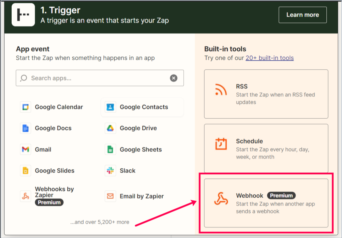Click Premium badge under Webhooks by Zapier

click(49, 202)
